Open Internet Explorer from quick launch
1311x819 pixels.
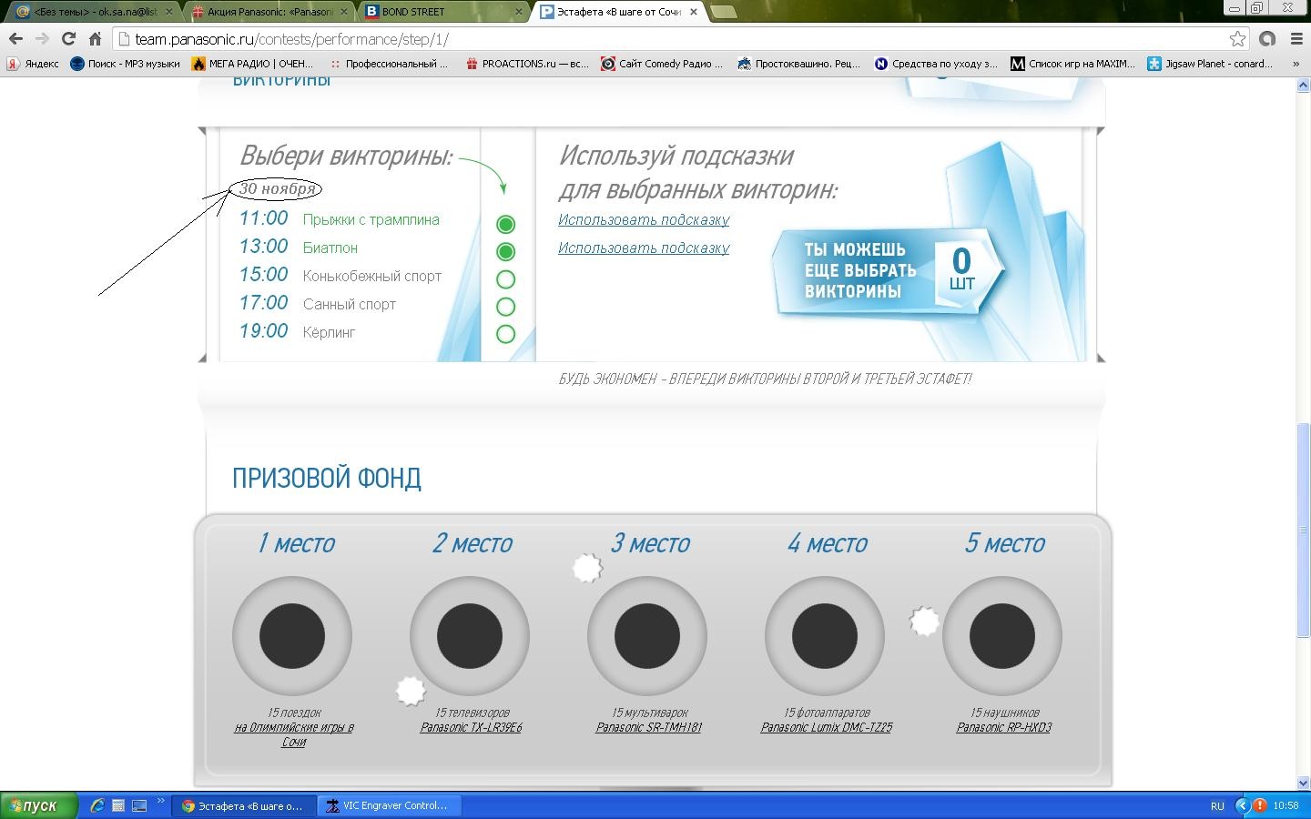(97, 805)
